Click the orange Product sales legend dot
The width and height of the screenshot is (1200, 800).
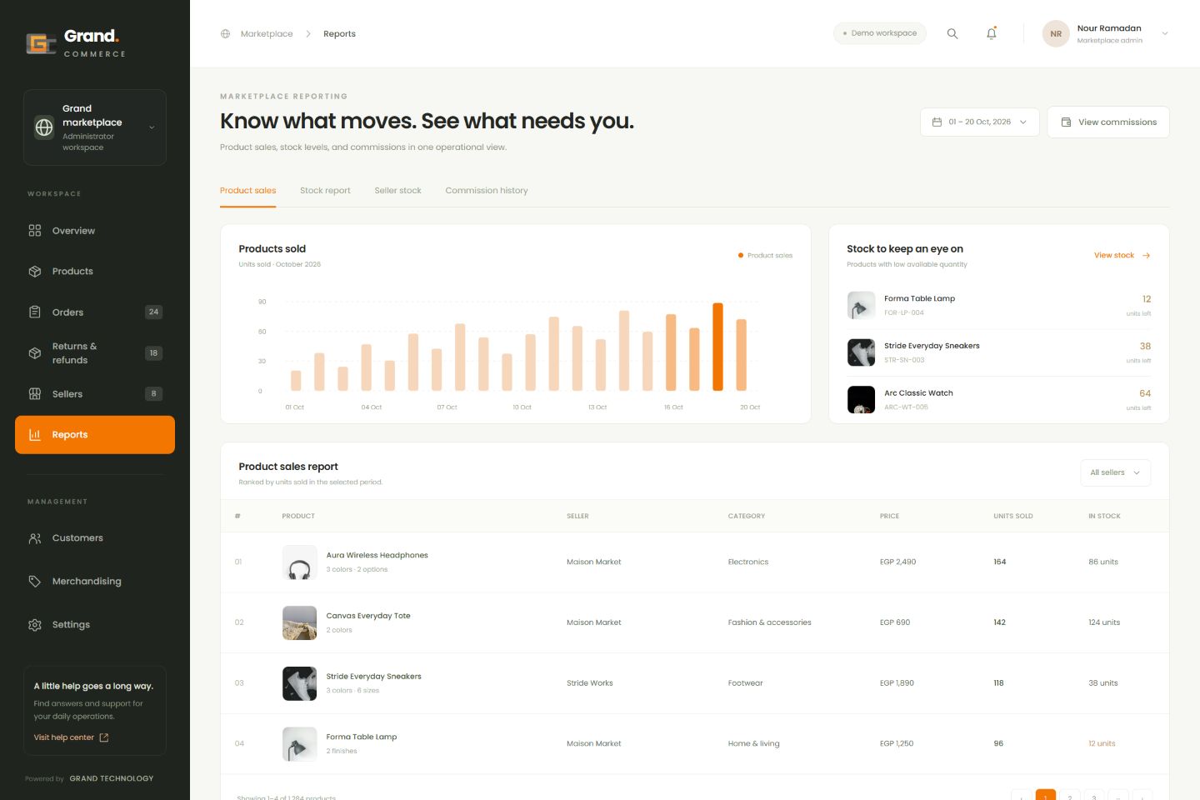741,256
